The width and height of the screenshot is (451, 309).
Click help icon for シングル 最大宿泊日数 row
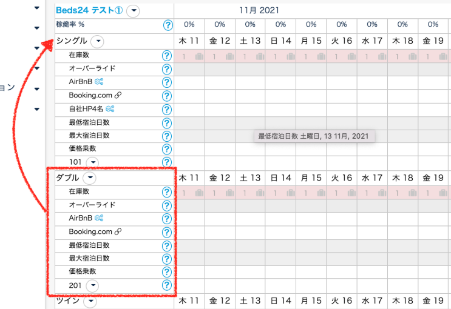coord(167,136)
